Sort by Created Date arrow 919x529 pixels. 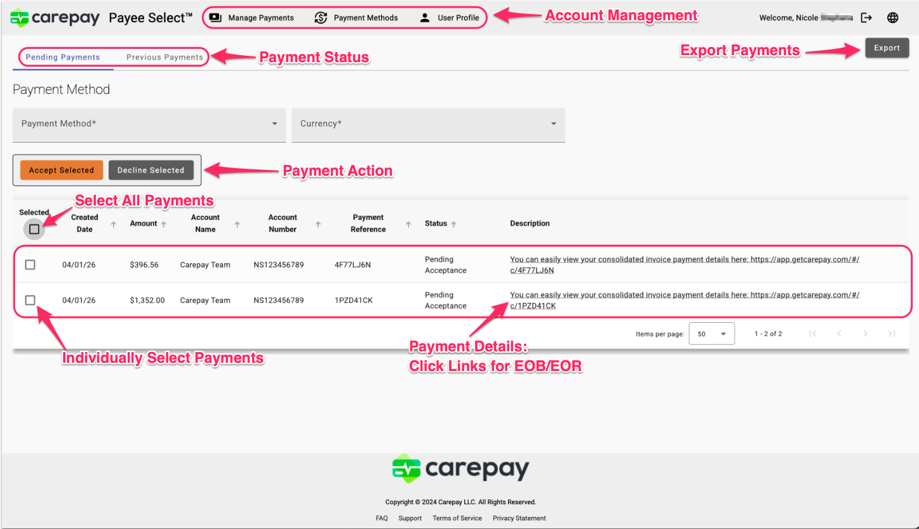pyautogui.click(x=114, y=224)
